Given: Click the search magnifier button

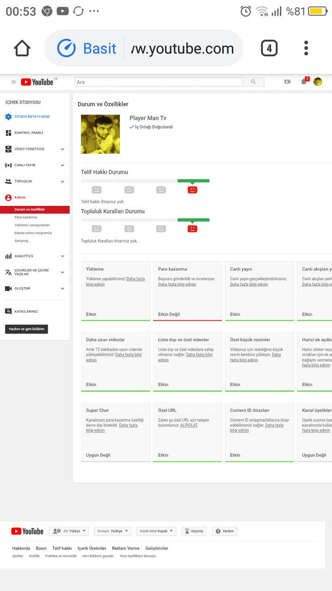Looking at the screenshot, I should [x=253, y=82].
